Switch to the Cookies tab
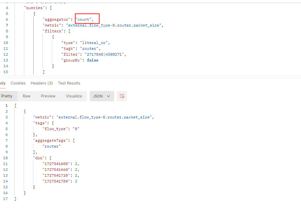The height and width of the screenshot is (211, 301). pos(18,83)
